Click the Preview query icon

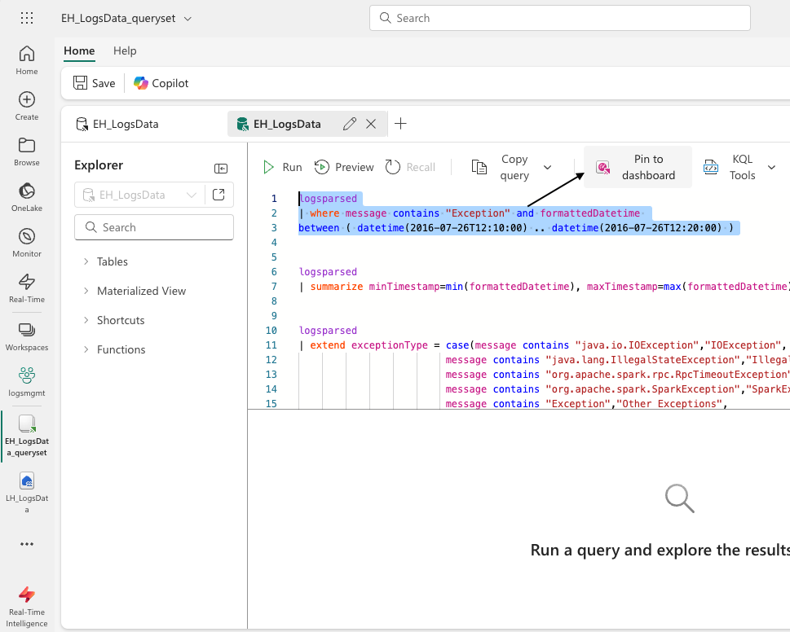[321, 167]
